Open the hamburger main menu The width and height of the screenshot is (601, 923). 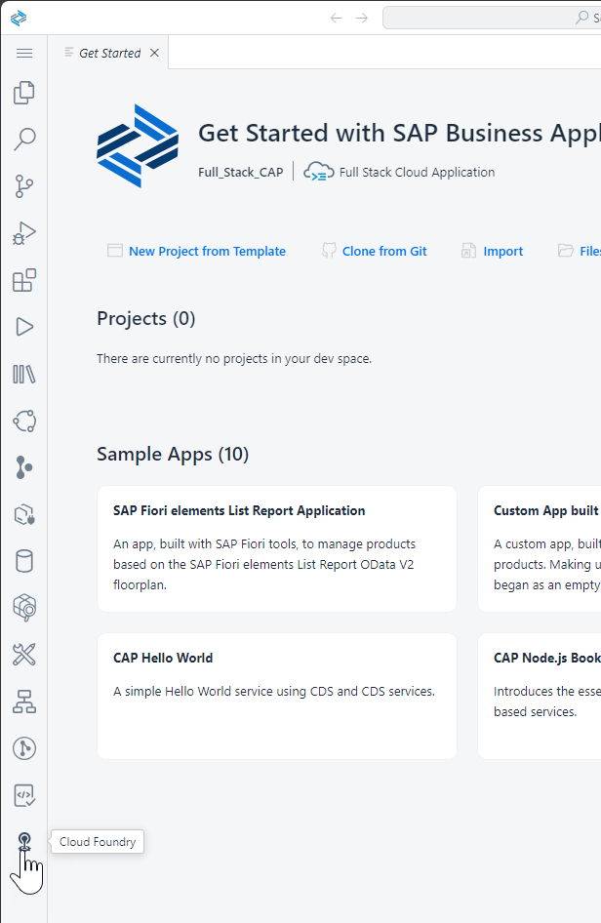24,53
